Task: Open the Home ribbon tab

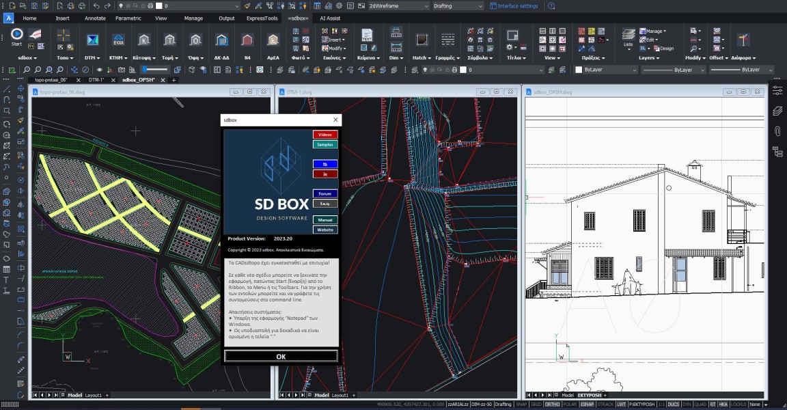Action: click(x=29, y=18)
